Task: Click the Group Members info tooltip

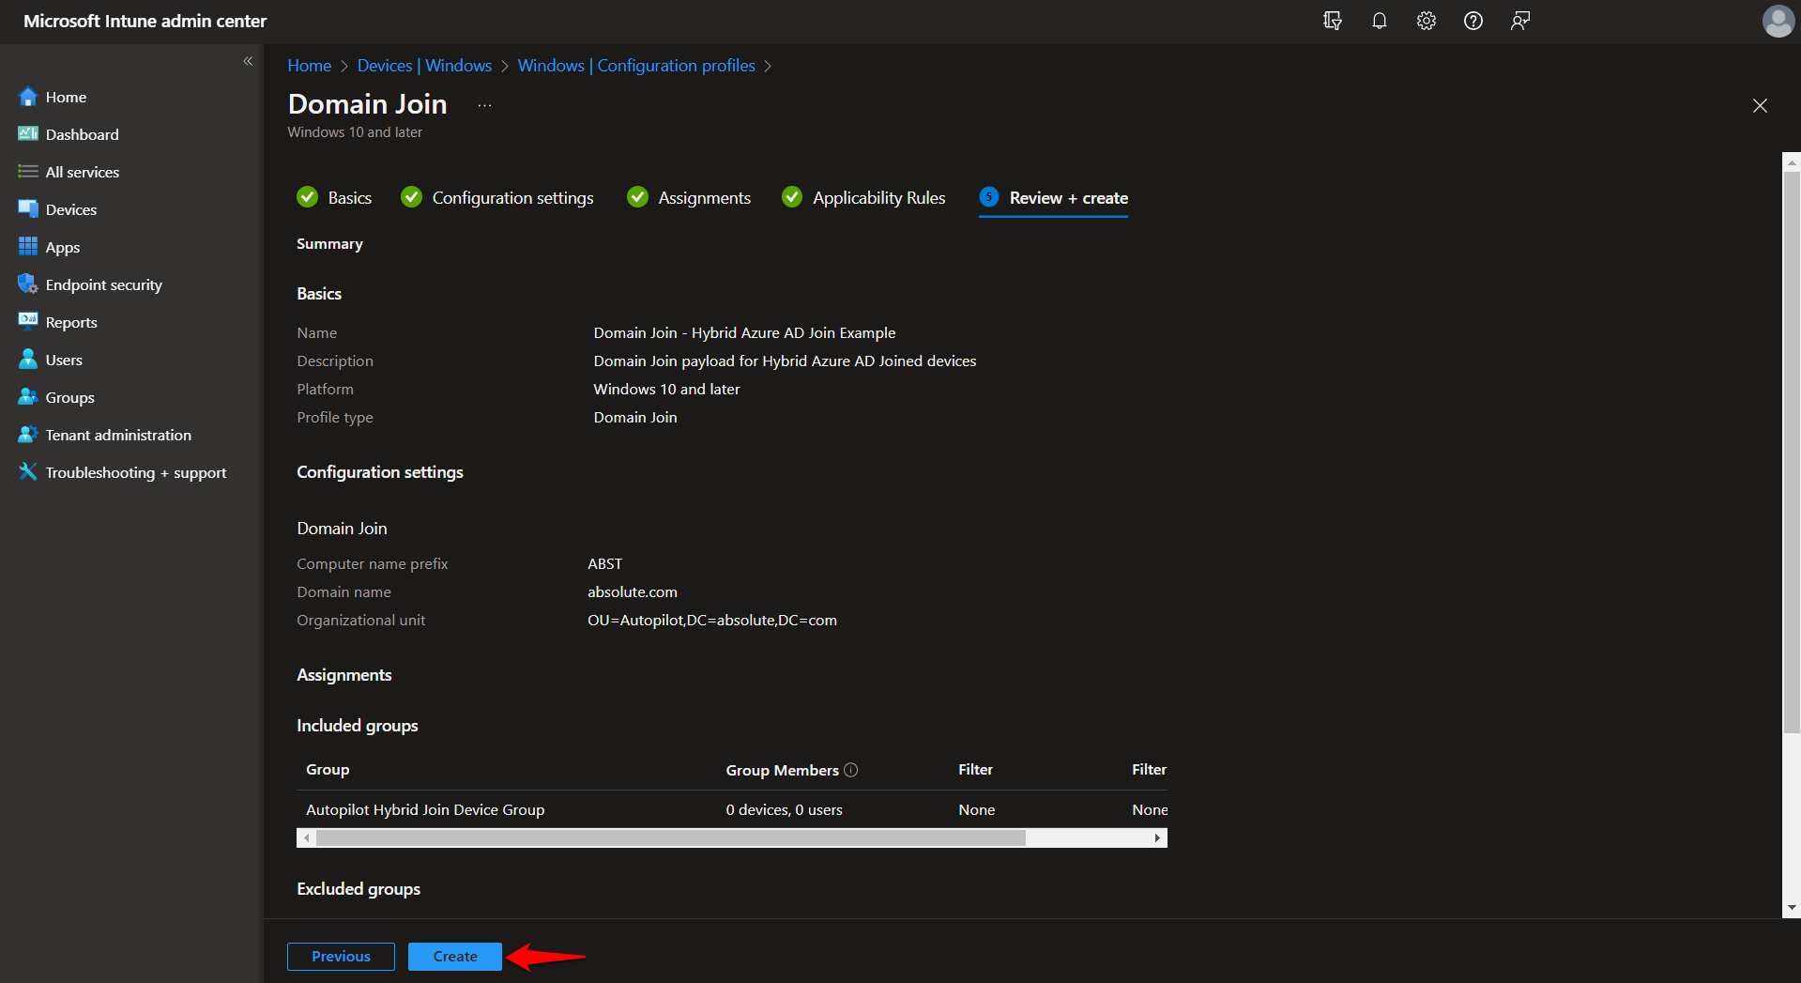Action: pyautogui.click(x=851, y=769)
